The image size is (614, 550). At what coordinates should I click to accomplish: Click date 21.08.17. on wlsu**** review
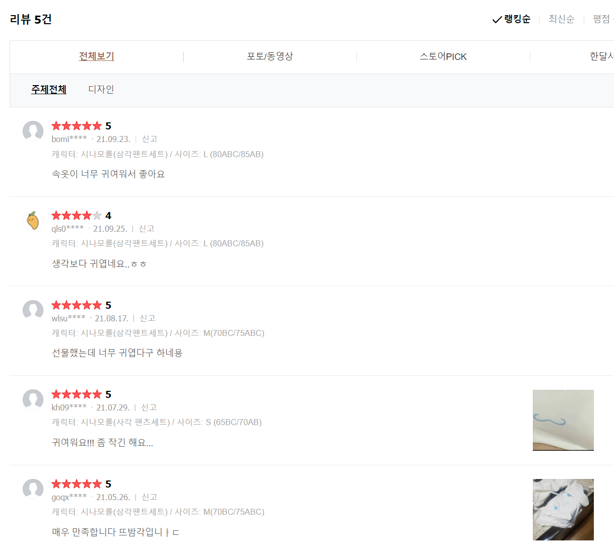[x=112, y=318]
